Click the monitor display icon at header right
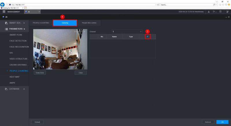This screenshot has width=231, height=126. pyautogui.click(x=227, y=12)
